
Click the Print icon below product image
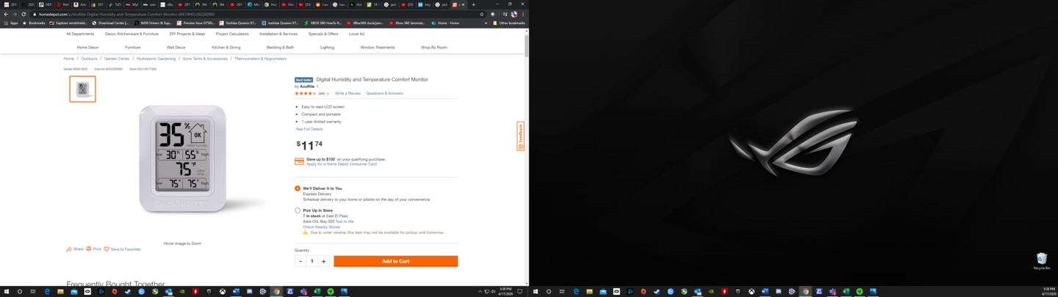pyautogui.click(x=89, y=249)
